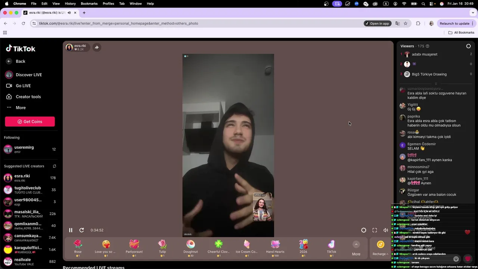The height and width of the screenshot is (269, 478).
Task: Send a Tulip gift
Action: click(x=162, y=248)
